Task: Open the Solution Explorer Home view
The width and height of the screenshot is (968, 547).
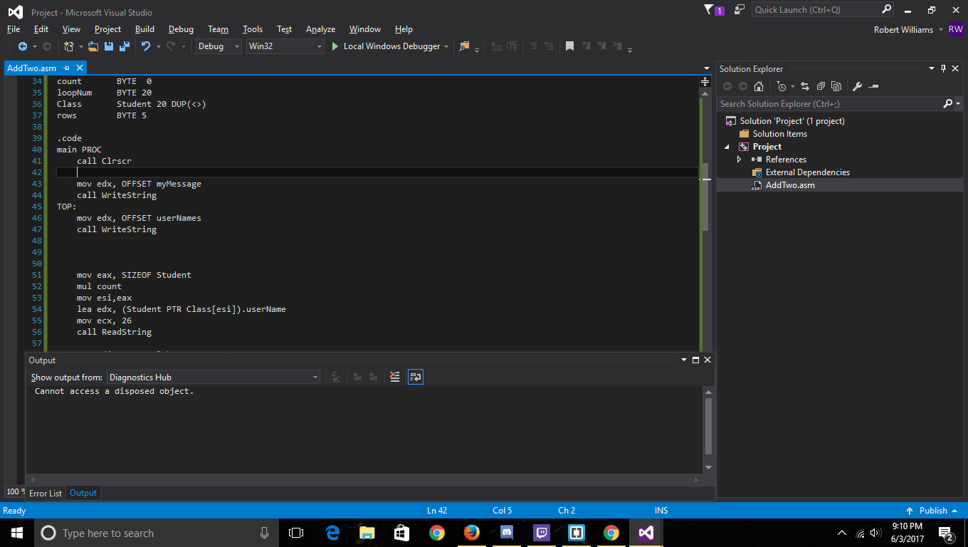Action: click(x=759, y=86)
